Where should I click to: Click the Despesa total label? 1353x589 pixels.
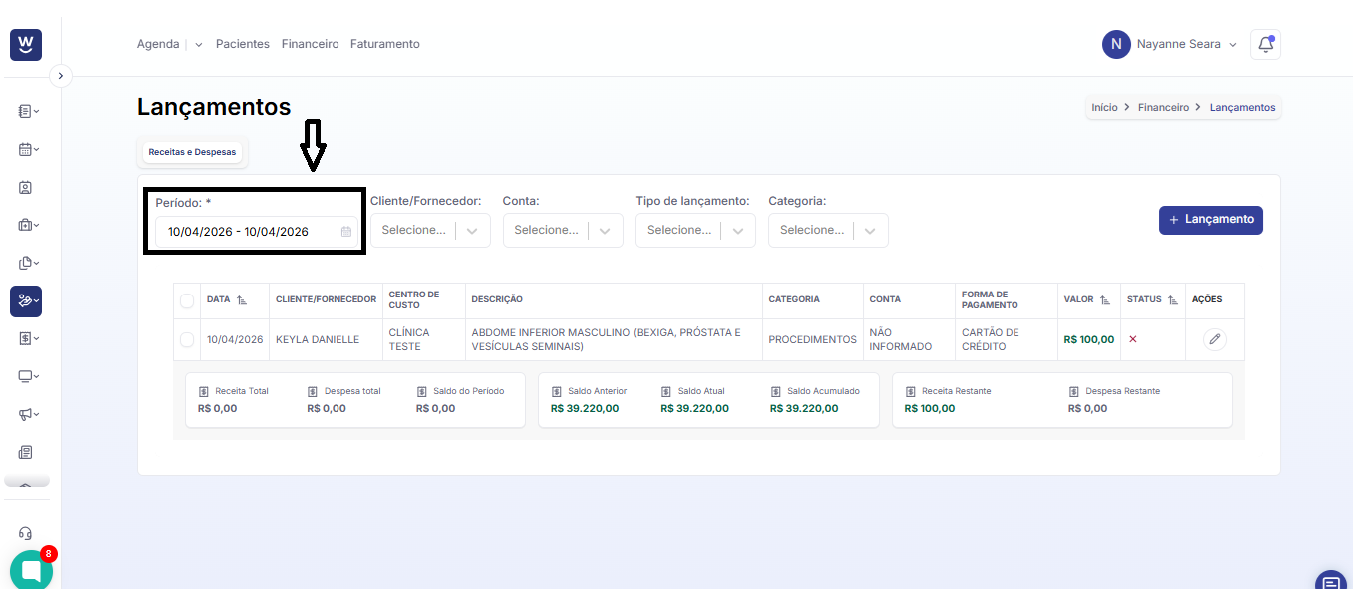point(352,391)
